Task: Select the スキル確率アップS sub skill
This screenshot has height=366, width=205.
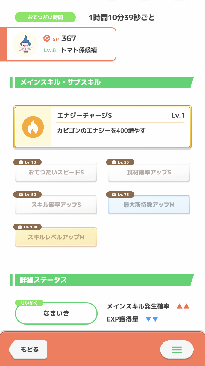Action: click(56, 205)
